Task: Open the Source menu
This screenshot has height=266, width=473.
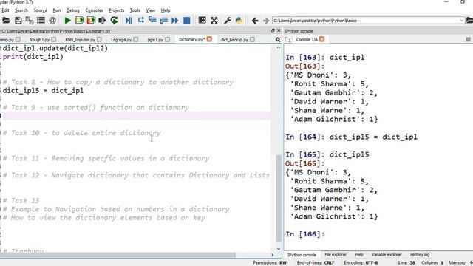Action: coord(40,10)
